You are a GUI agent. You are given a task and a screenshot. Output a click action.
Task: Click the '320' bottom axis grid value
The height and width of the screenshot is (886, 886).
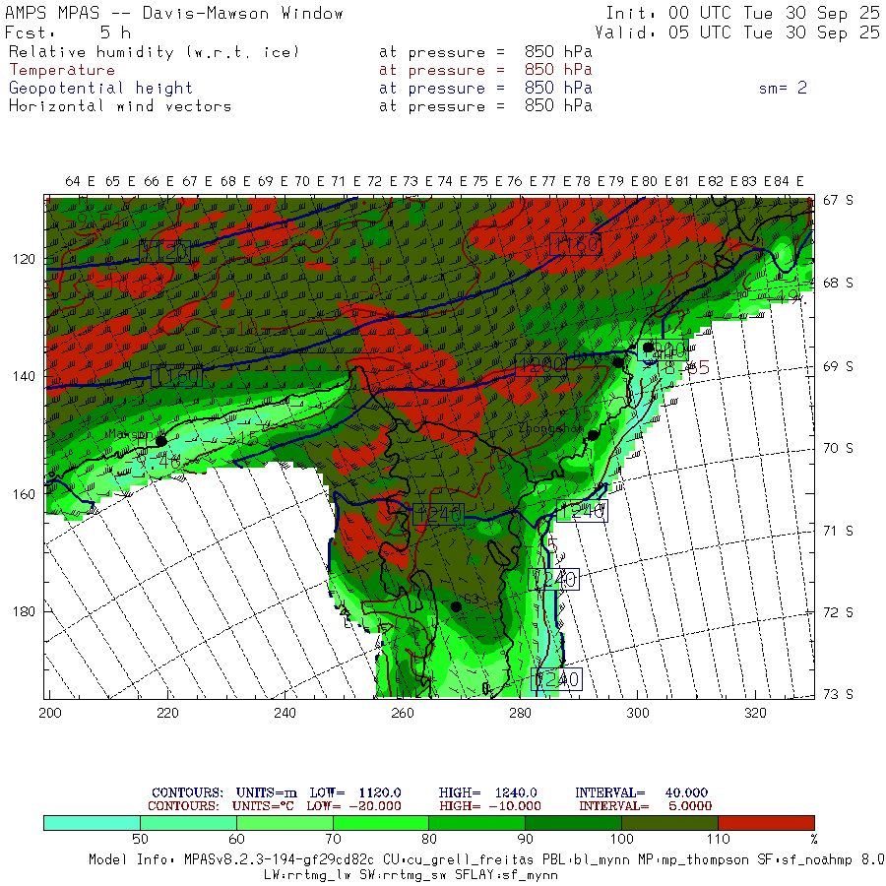tap(755, 713)
